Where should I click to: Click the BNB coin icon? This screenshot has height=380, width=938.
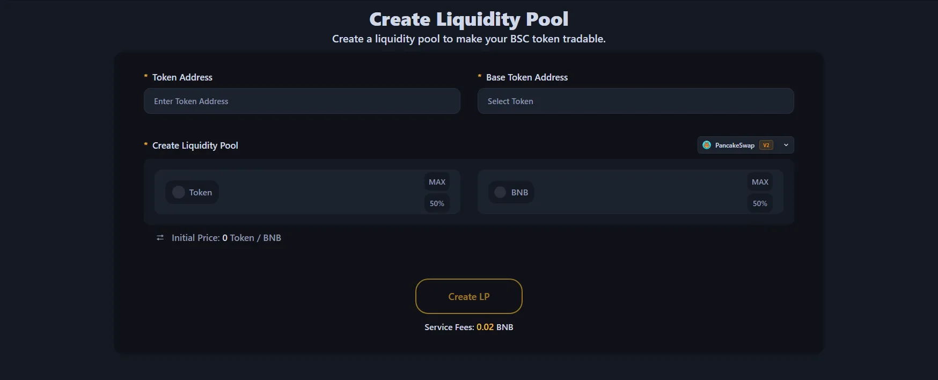[x=499, y=192]
